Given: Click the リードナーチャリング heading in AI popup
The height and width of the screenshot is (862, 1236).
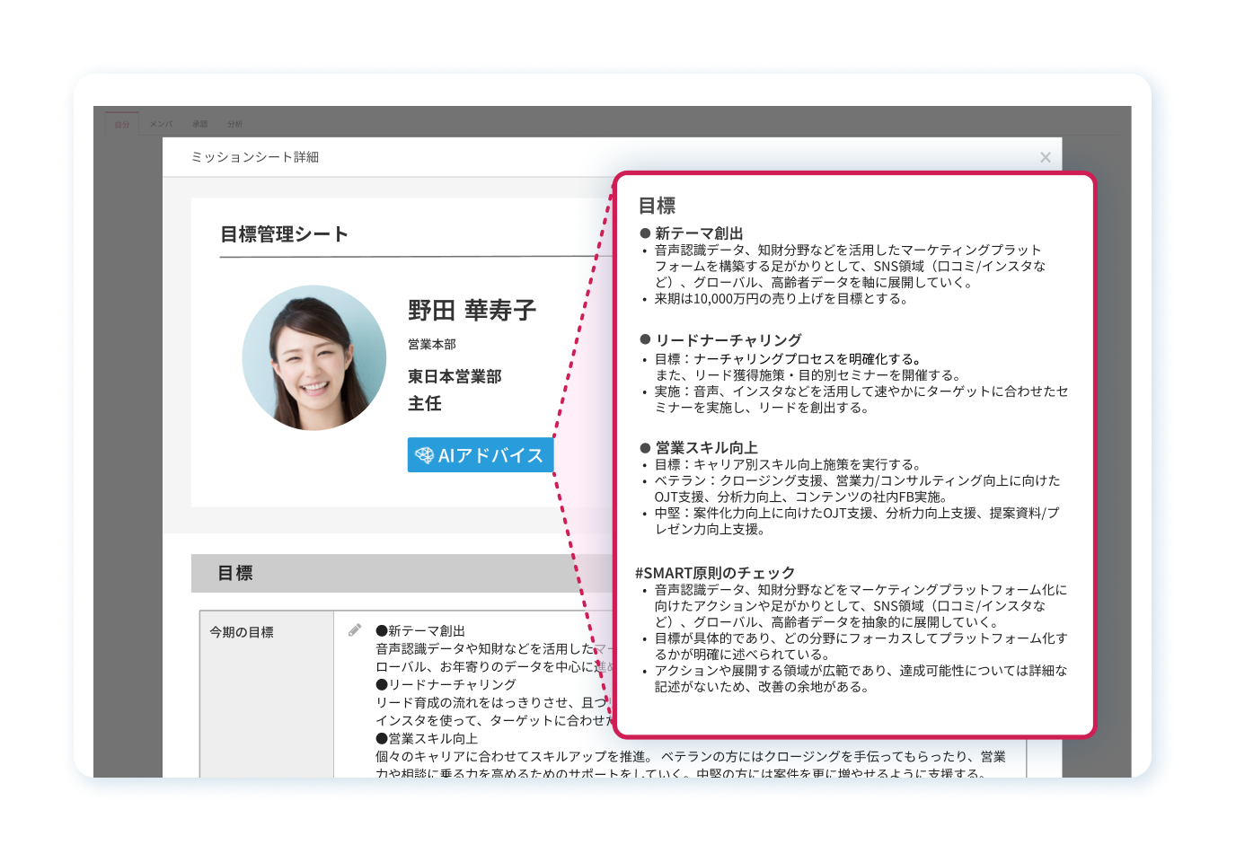Looking at the screenshot, I should [x=728, y=340].
